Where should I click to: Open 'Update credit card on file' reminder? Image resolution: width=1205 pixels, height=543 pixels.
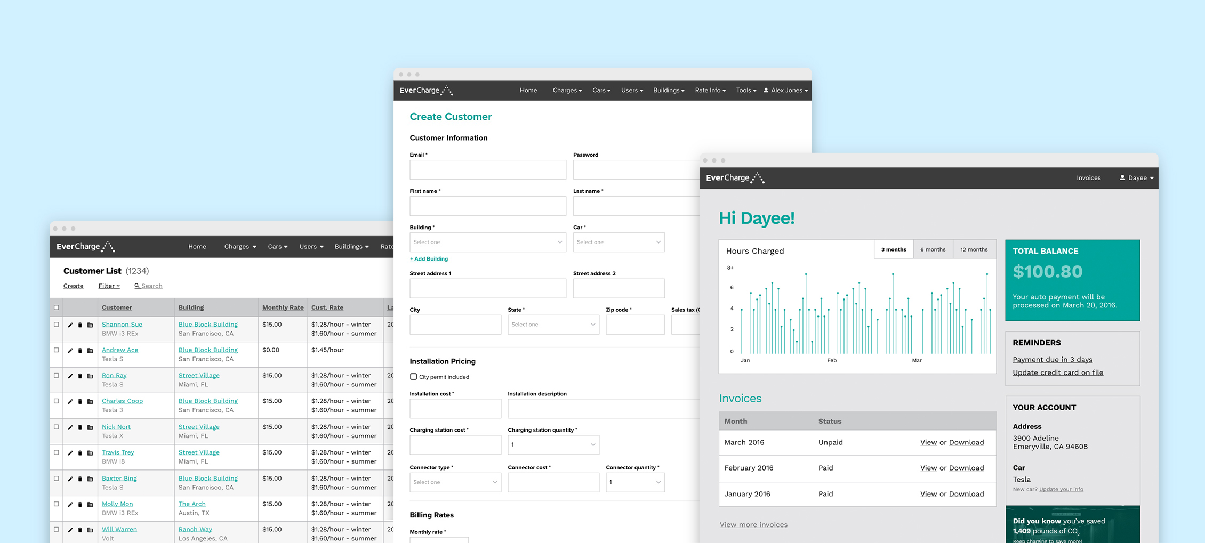point(1058,372)
